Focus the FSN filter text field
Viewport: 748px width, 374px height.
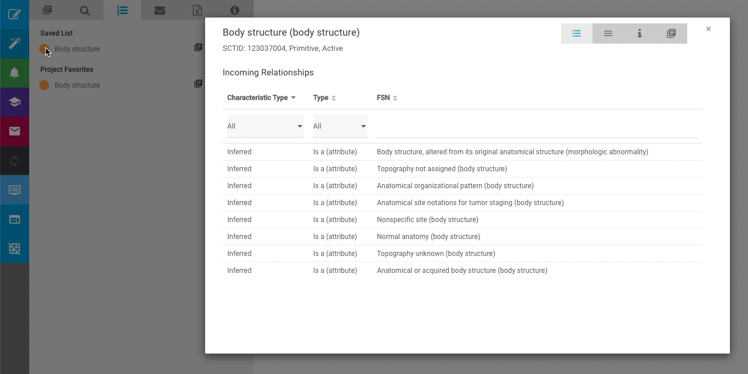537,126
